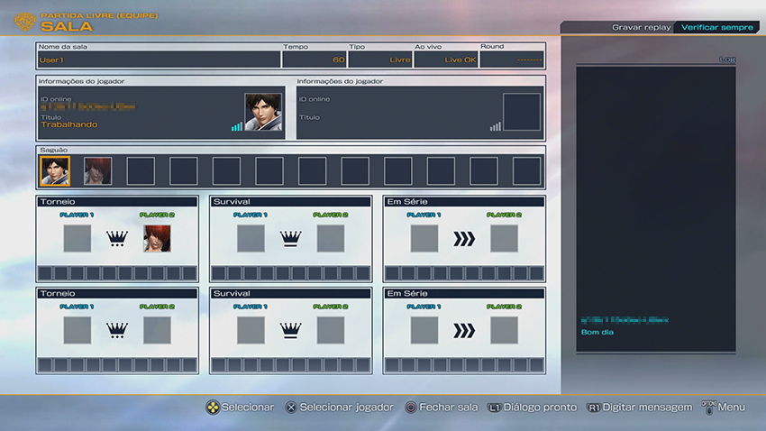
Task: Open the top Torneio panel header
Action: click(x=117, y=202)
